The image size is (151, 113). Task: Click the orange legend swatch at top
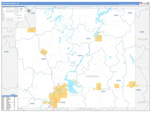(9, 8)
